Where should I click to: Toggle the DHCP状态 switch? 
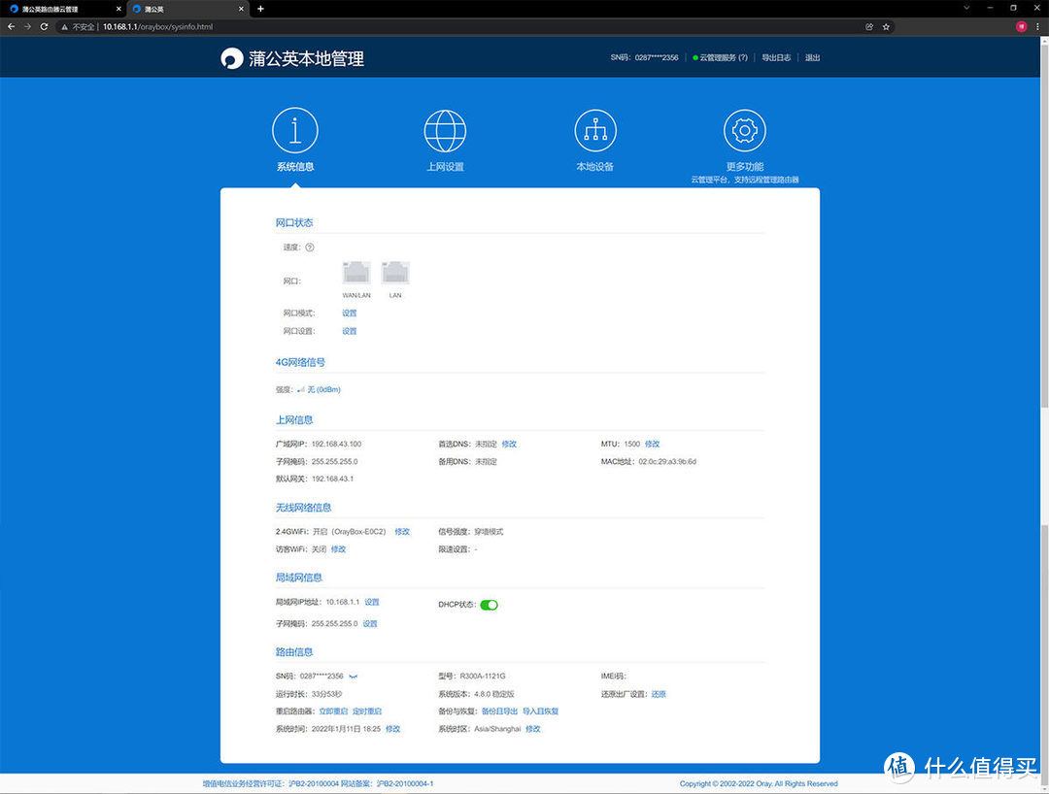click(489, 605)
